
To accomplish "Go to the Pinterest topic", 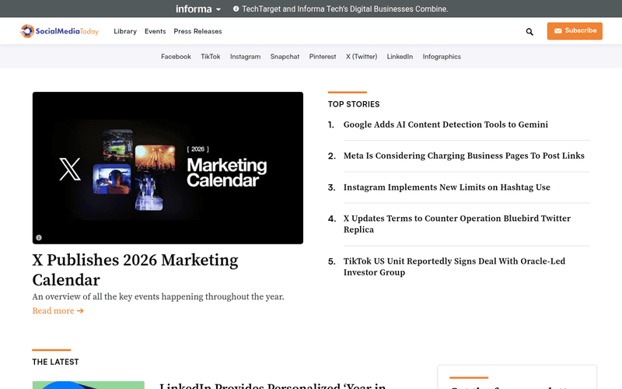I will click(x=323, y=56).
